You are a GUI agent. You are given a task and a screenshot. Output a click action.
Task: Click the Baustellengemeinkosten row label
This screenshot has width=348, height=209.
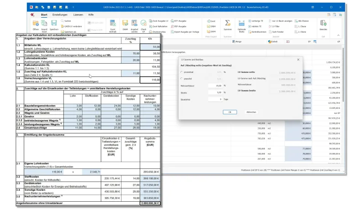(40, 106)
